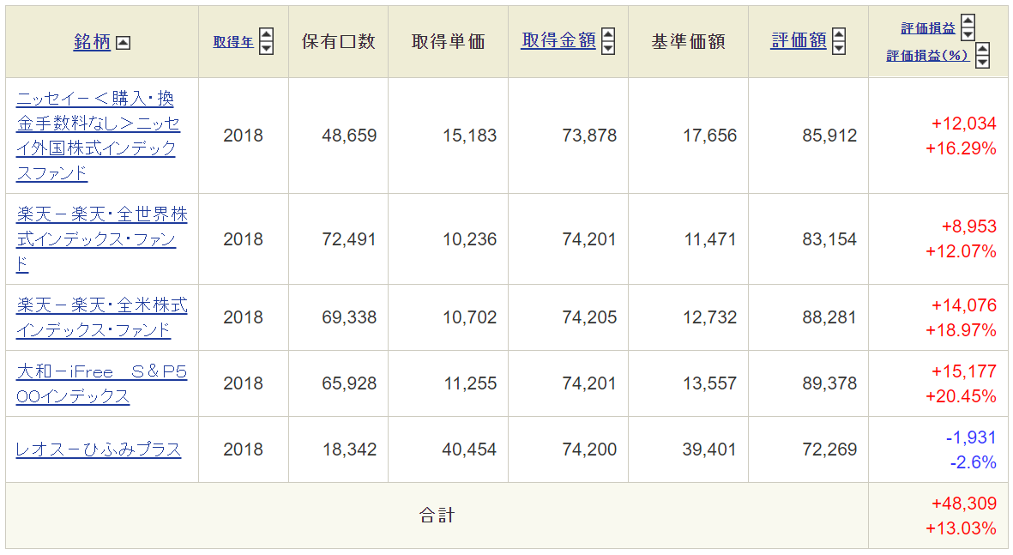This screenshot has width=1013, height=555.
Task: Select the 89,378 valuation cell
Action: [x=829, y=383]
